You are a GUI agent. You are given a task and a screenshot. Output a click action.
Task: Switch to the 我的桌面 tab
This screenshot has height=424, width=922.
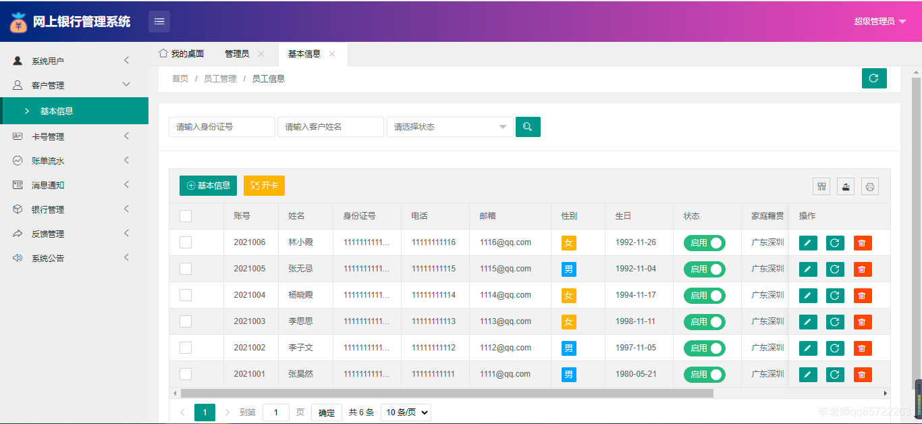tap(181, 54)
